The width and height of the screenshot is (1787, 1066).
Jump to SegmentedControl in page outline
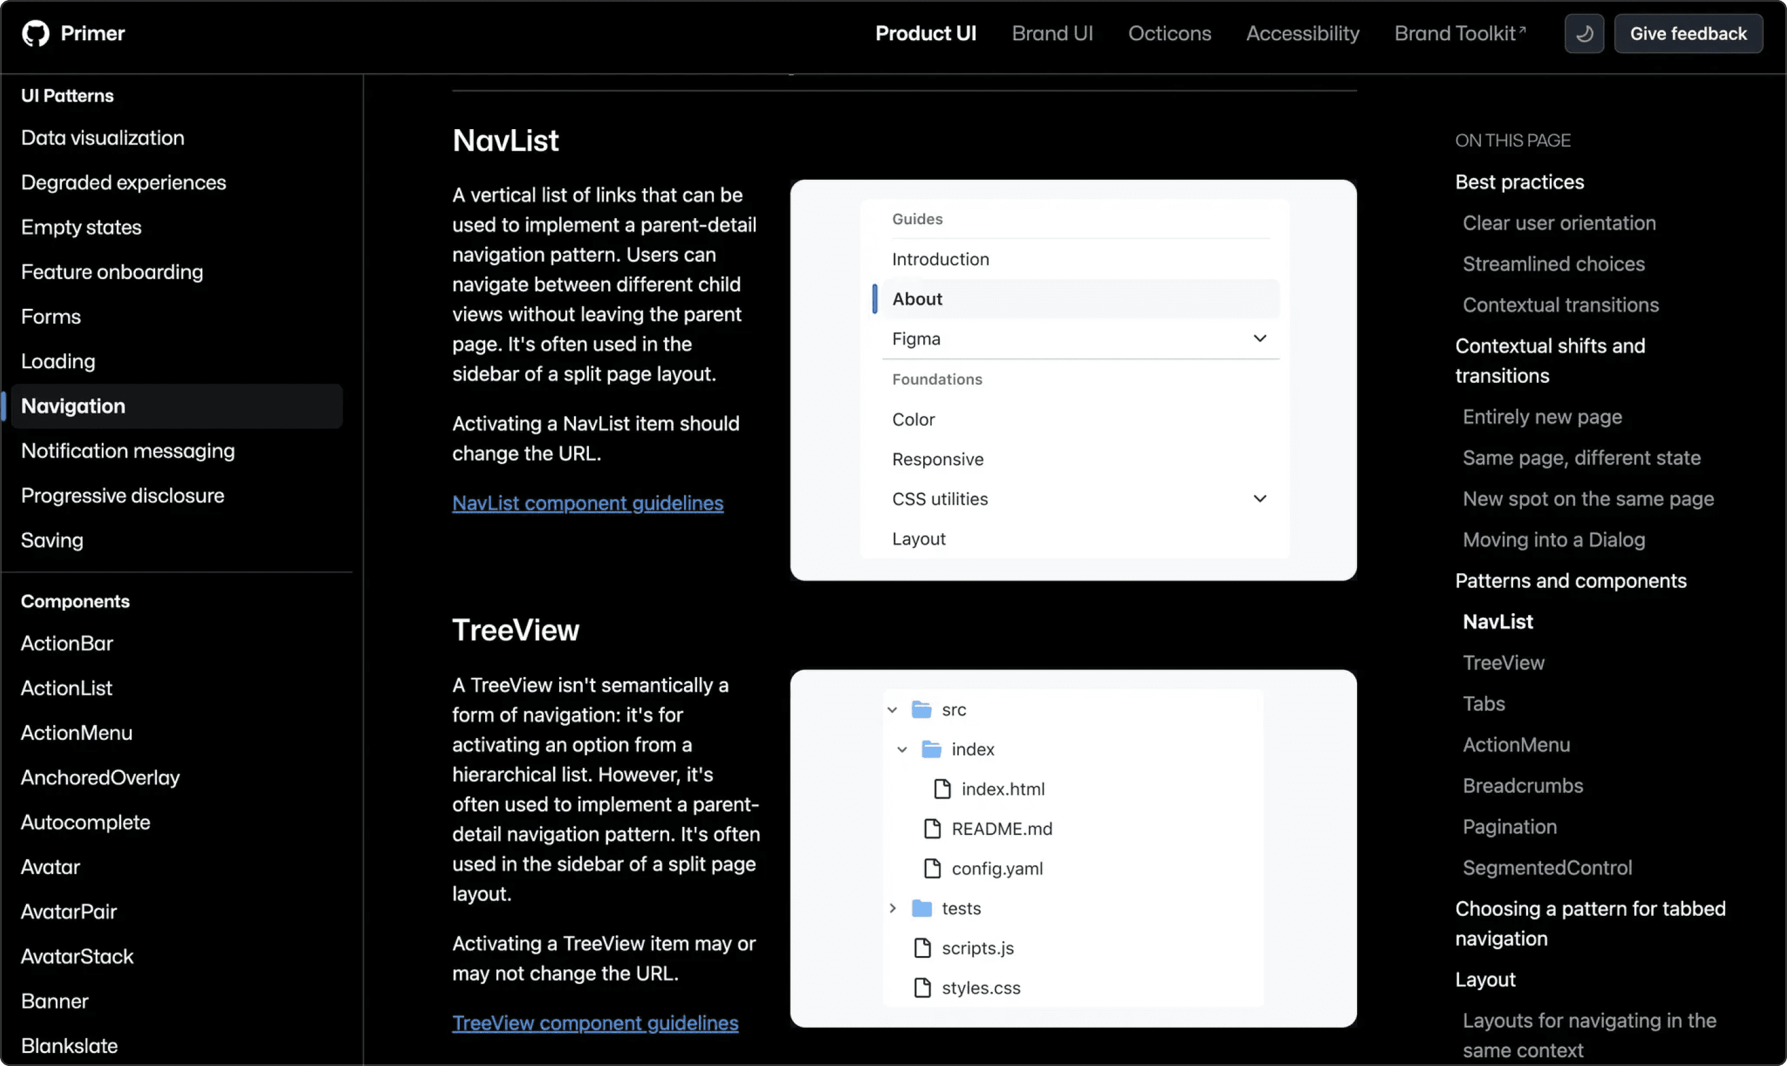coord(1547,868)
